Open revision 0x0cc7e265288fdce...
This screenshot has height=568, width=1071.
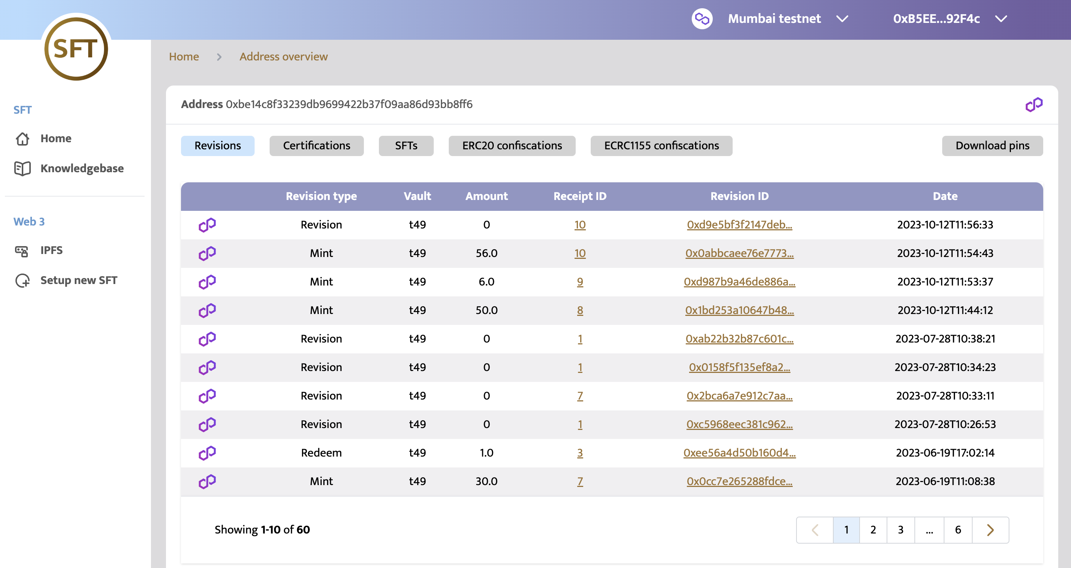point(739,482)
